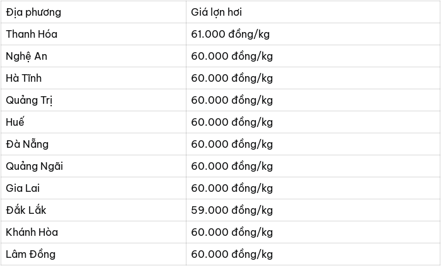The height and width of the screenshot is (266, 441).
Task: Click the Quảng Ngãi cell
Action: click(x=93, y=166)
